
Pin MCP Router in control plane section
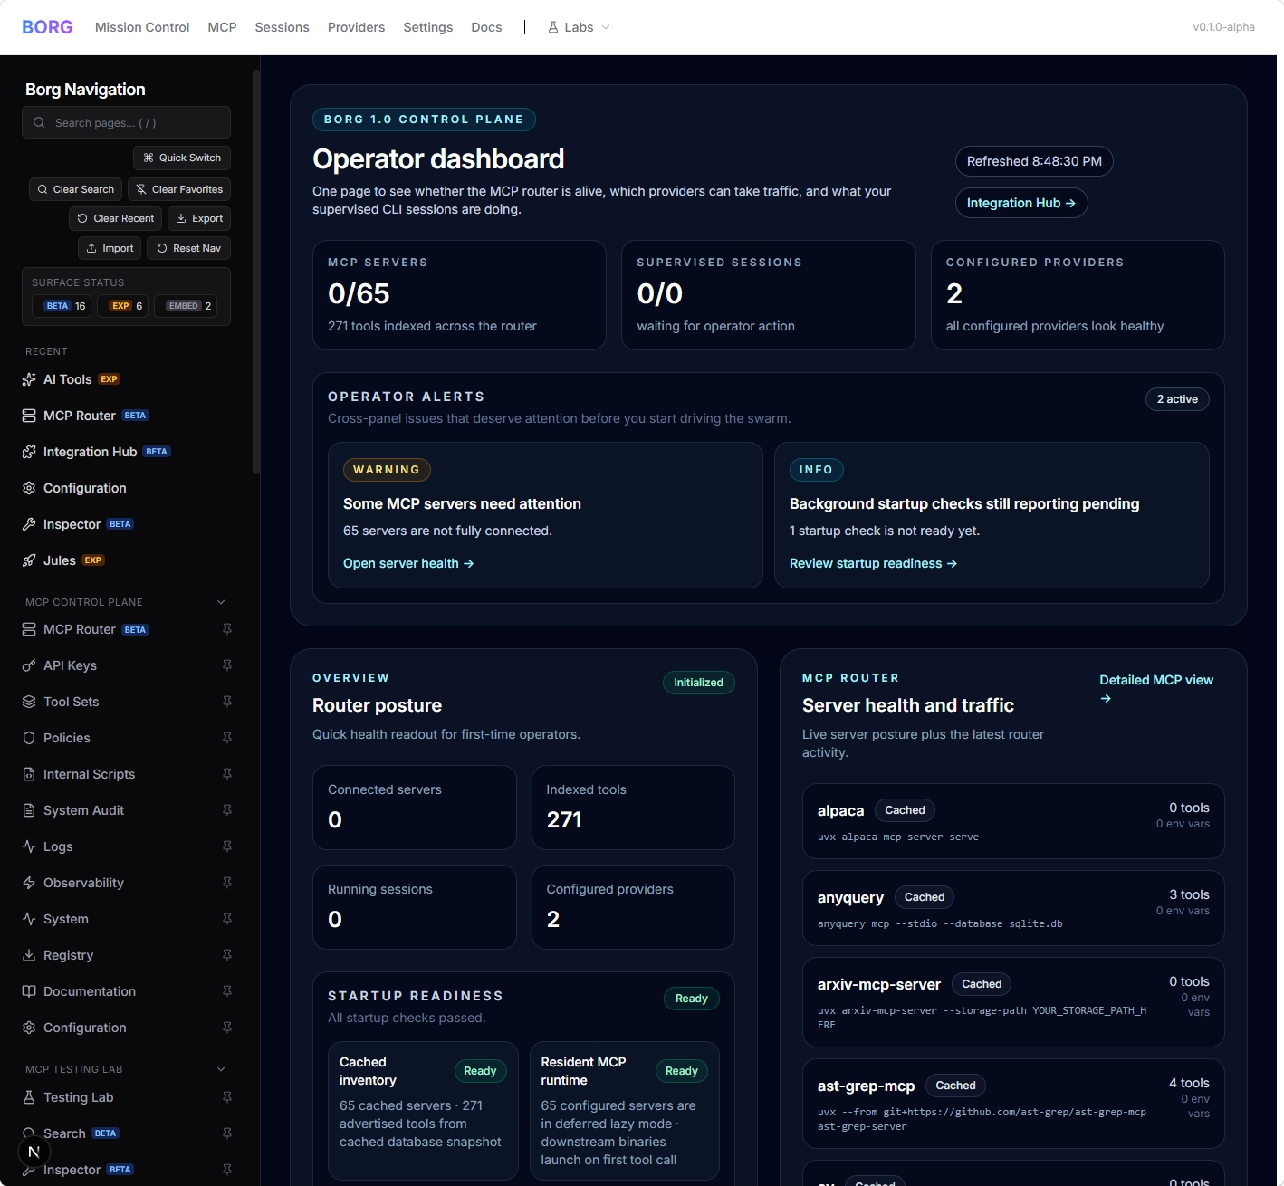pyautogui.click(x=227, y=629)
